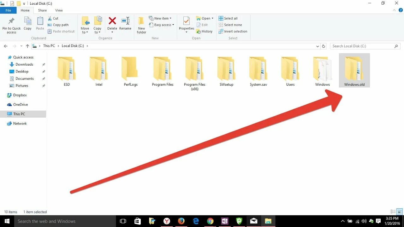Image resolution: width=404 pixels, height=227 pixels.
Task: Launch Firefox from the taskbar
Action: [181, 221]
